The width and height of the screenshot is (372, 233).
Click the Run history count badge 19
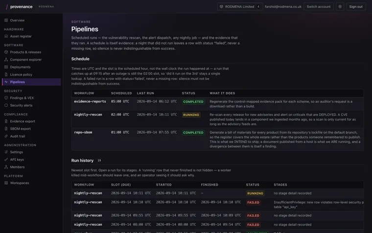click(99, 161)
